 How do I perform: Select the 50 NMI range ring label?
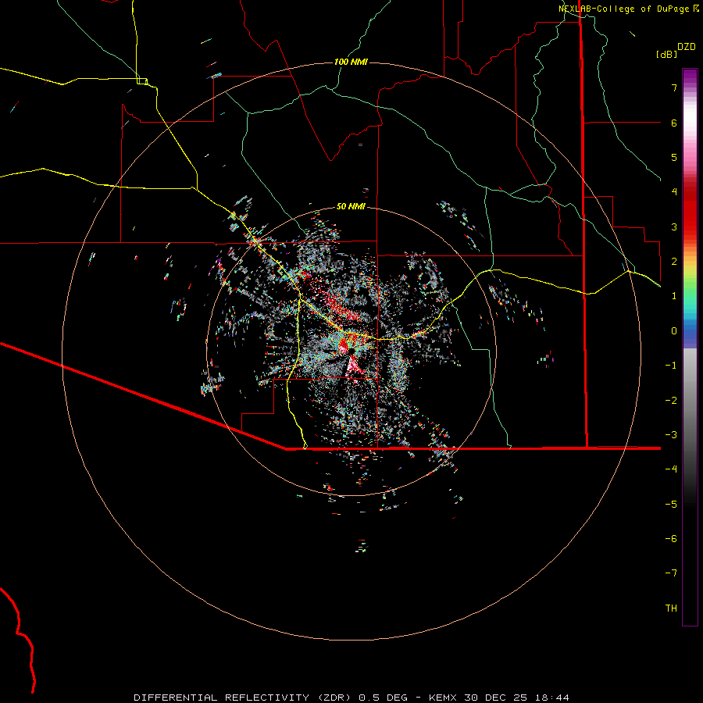pos(351,206)
